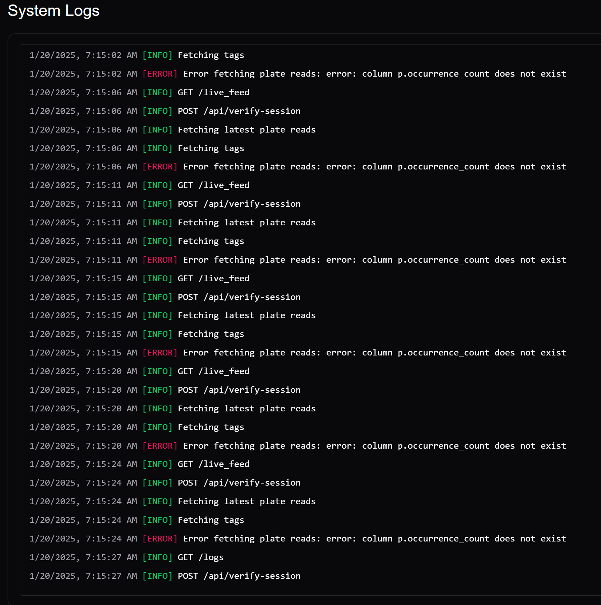601x605 pixels.
Task: Select the 7:15:15 error fetching plate reads message
Action: [x=374, y=353]
